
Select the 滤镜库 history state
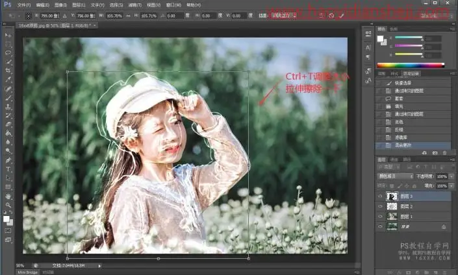point(413,137)
